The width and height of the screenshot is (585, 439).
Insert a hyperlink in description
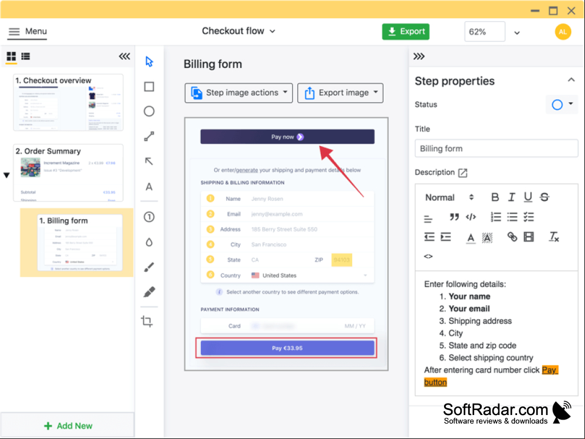(x=513, y=237)
